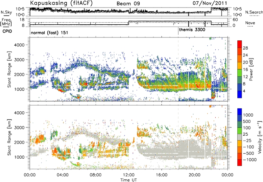
Task: Click the CPID marker line before 'normal (fast)'
Action: click(x=30, y=31)
